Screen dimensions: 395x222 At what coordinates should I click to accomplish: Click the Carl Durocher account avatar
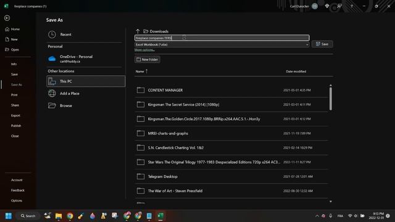[x=315, y=6]
